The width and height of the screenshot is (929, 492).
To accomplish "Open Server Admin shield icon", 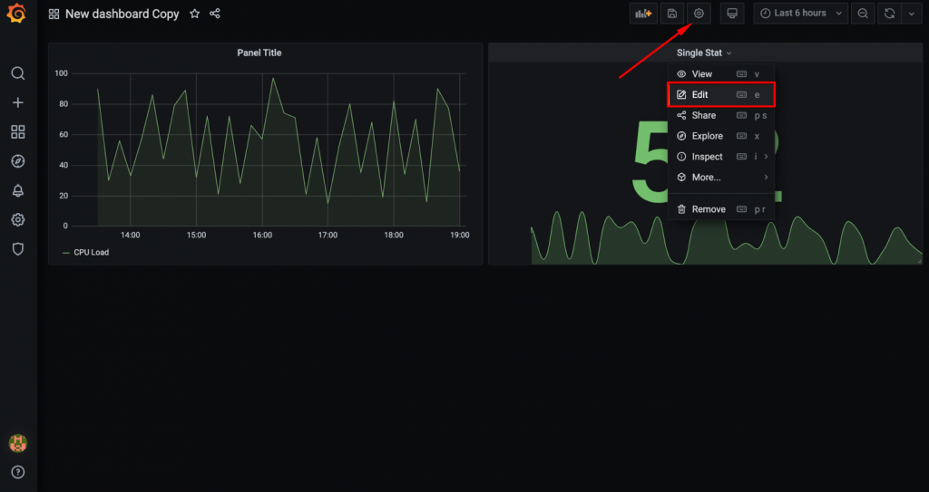I will click(17, 248).
